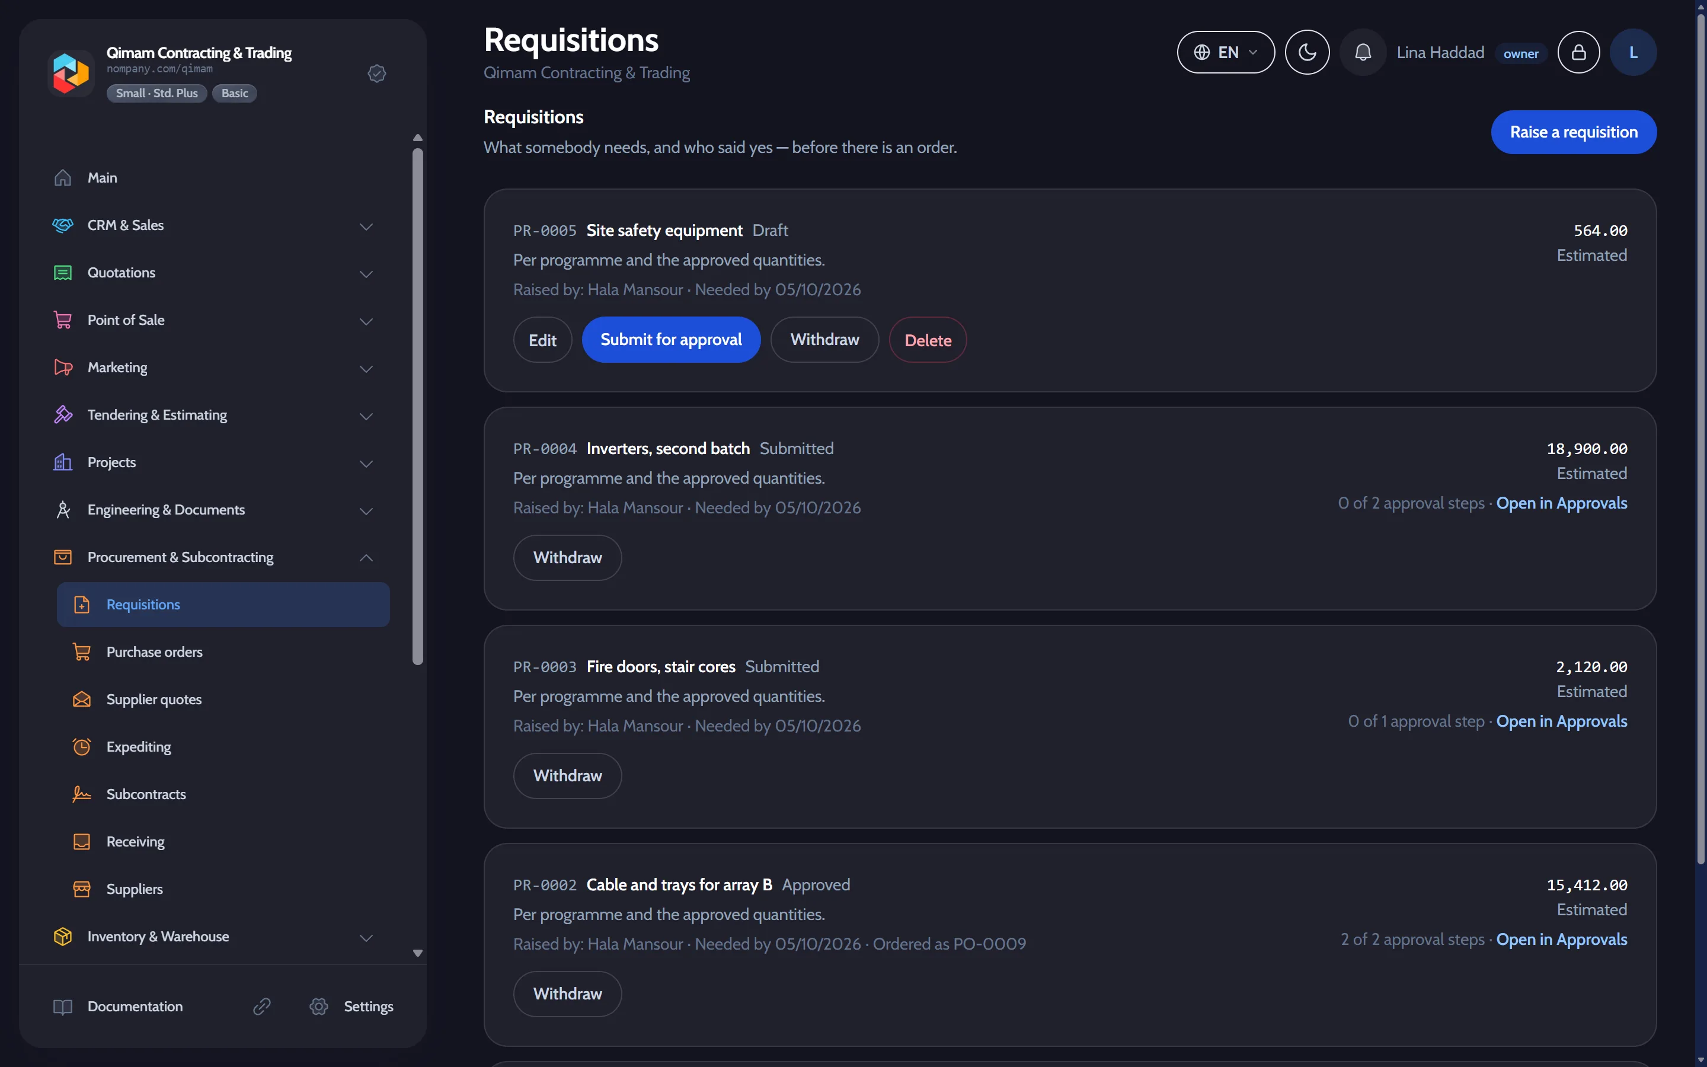Open PR-0003 in Approvals
Image resolution: width=1707 pixels, height=1067 pixels.
coord(1562,721)
